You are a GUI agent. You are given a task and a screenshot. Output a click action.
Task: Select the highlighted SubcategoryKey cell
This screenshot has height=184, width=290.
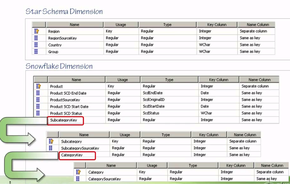(x=65, y=121)
